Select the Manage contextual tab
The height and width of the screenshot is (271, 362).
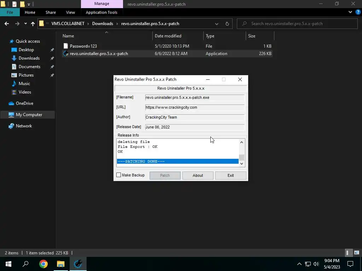(x=102, y=4)
